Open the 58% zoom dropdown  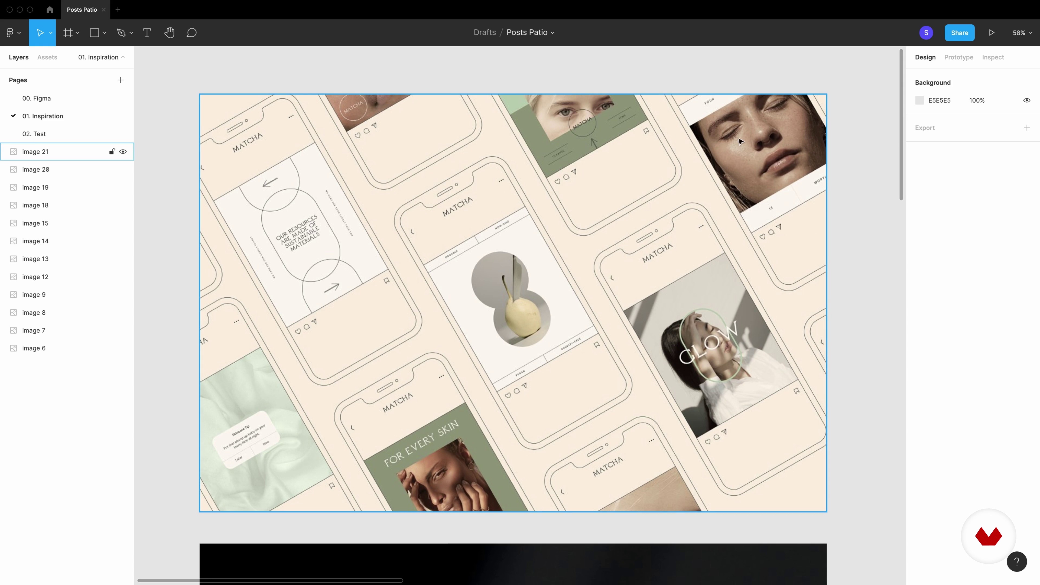[1022, 33]
